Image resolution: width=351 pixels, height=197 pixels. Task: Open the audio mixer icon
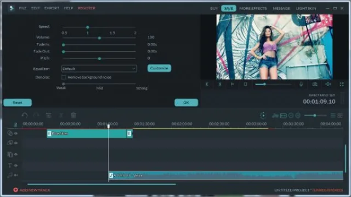pyautogui.click(x=275, y=116)
